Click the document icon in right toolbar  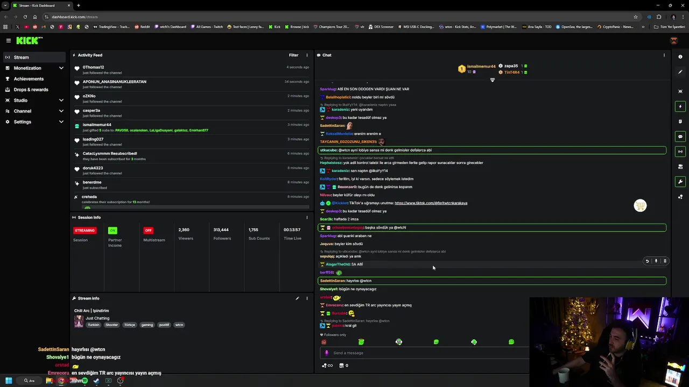[680, 121]
